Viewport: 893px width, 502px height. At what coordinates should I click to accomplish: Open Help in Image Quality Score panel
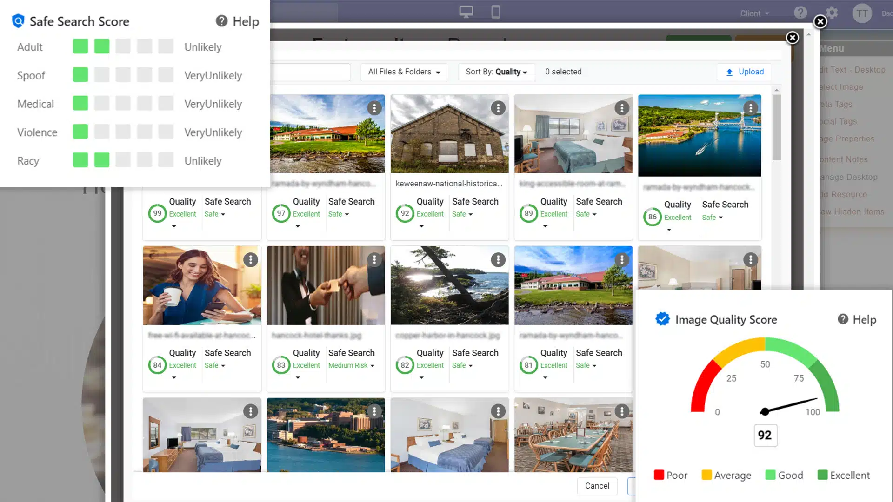pyautogui.click(x=857, y=319)
